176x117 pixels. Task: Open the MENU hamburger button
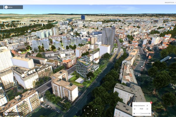[13, 7]
